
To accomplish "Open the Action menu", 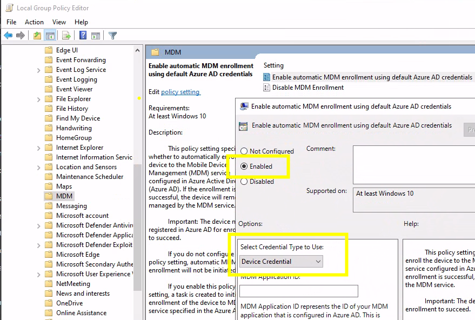I will (34, 22).
